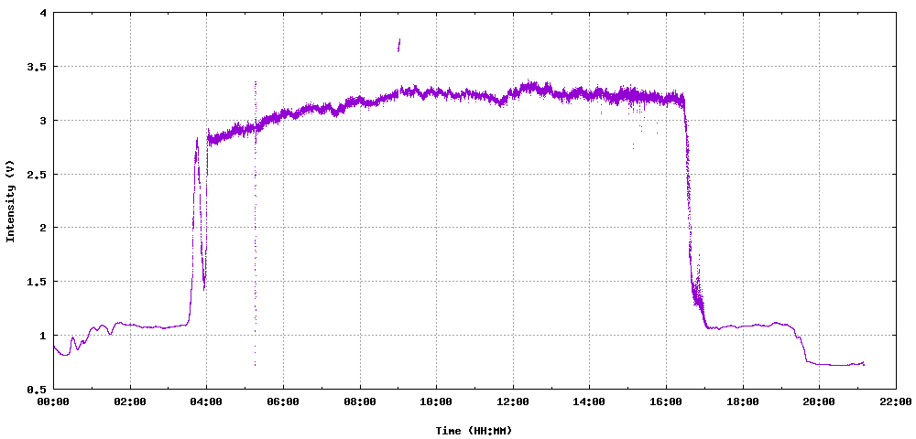Click the x-axis tick label 16:00
The height and width of the screenshot is (439, 916).
pyautogui.click(x=666, y=402)
